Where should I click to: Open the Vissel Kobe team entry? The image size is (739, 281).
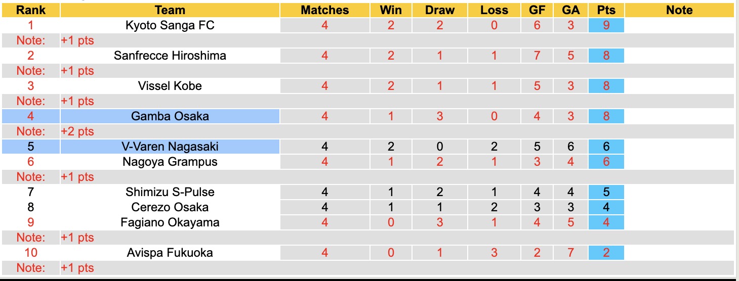pyautogui.click(x=170, y=86)
